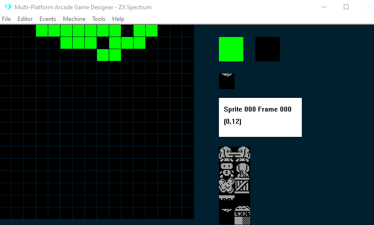Open the Editor menu
This screenshot has height=225, width=374.
coord(25,19)
